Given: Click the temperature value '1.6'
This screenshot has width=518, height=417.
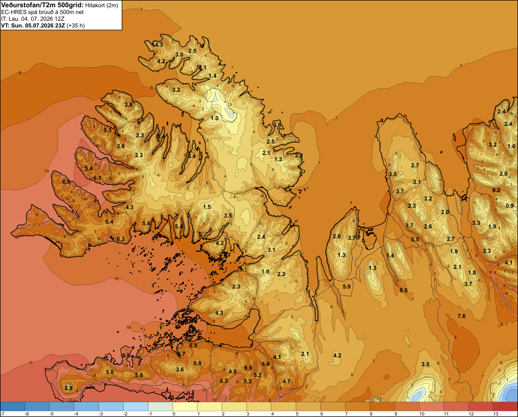Looking at the screenshot, I should [x=511, y=146].
